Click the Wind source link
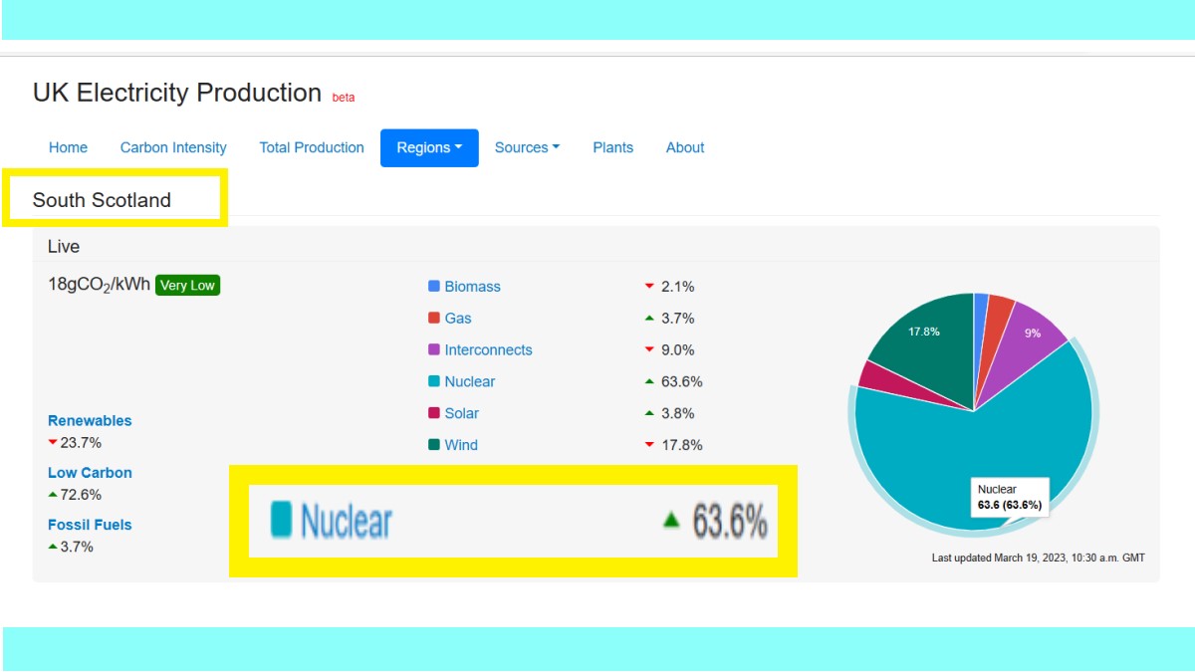Image resolution: width=1195 pixels, height=672 pixels. coord(461,446)
